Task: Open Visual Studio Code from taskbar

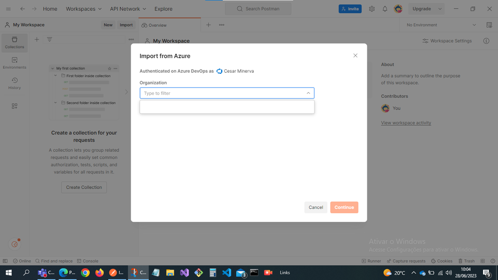Action: click(x=227, y=273)
